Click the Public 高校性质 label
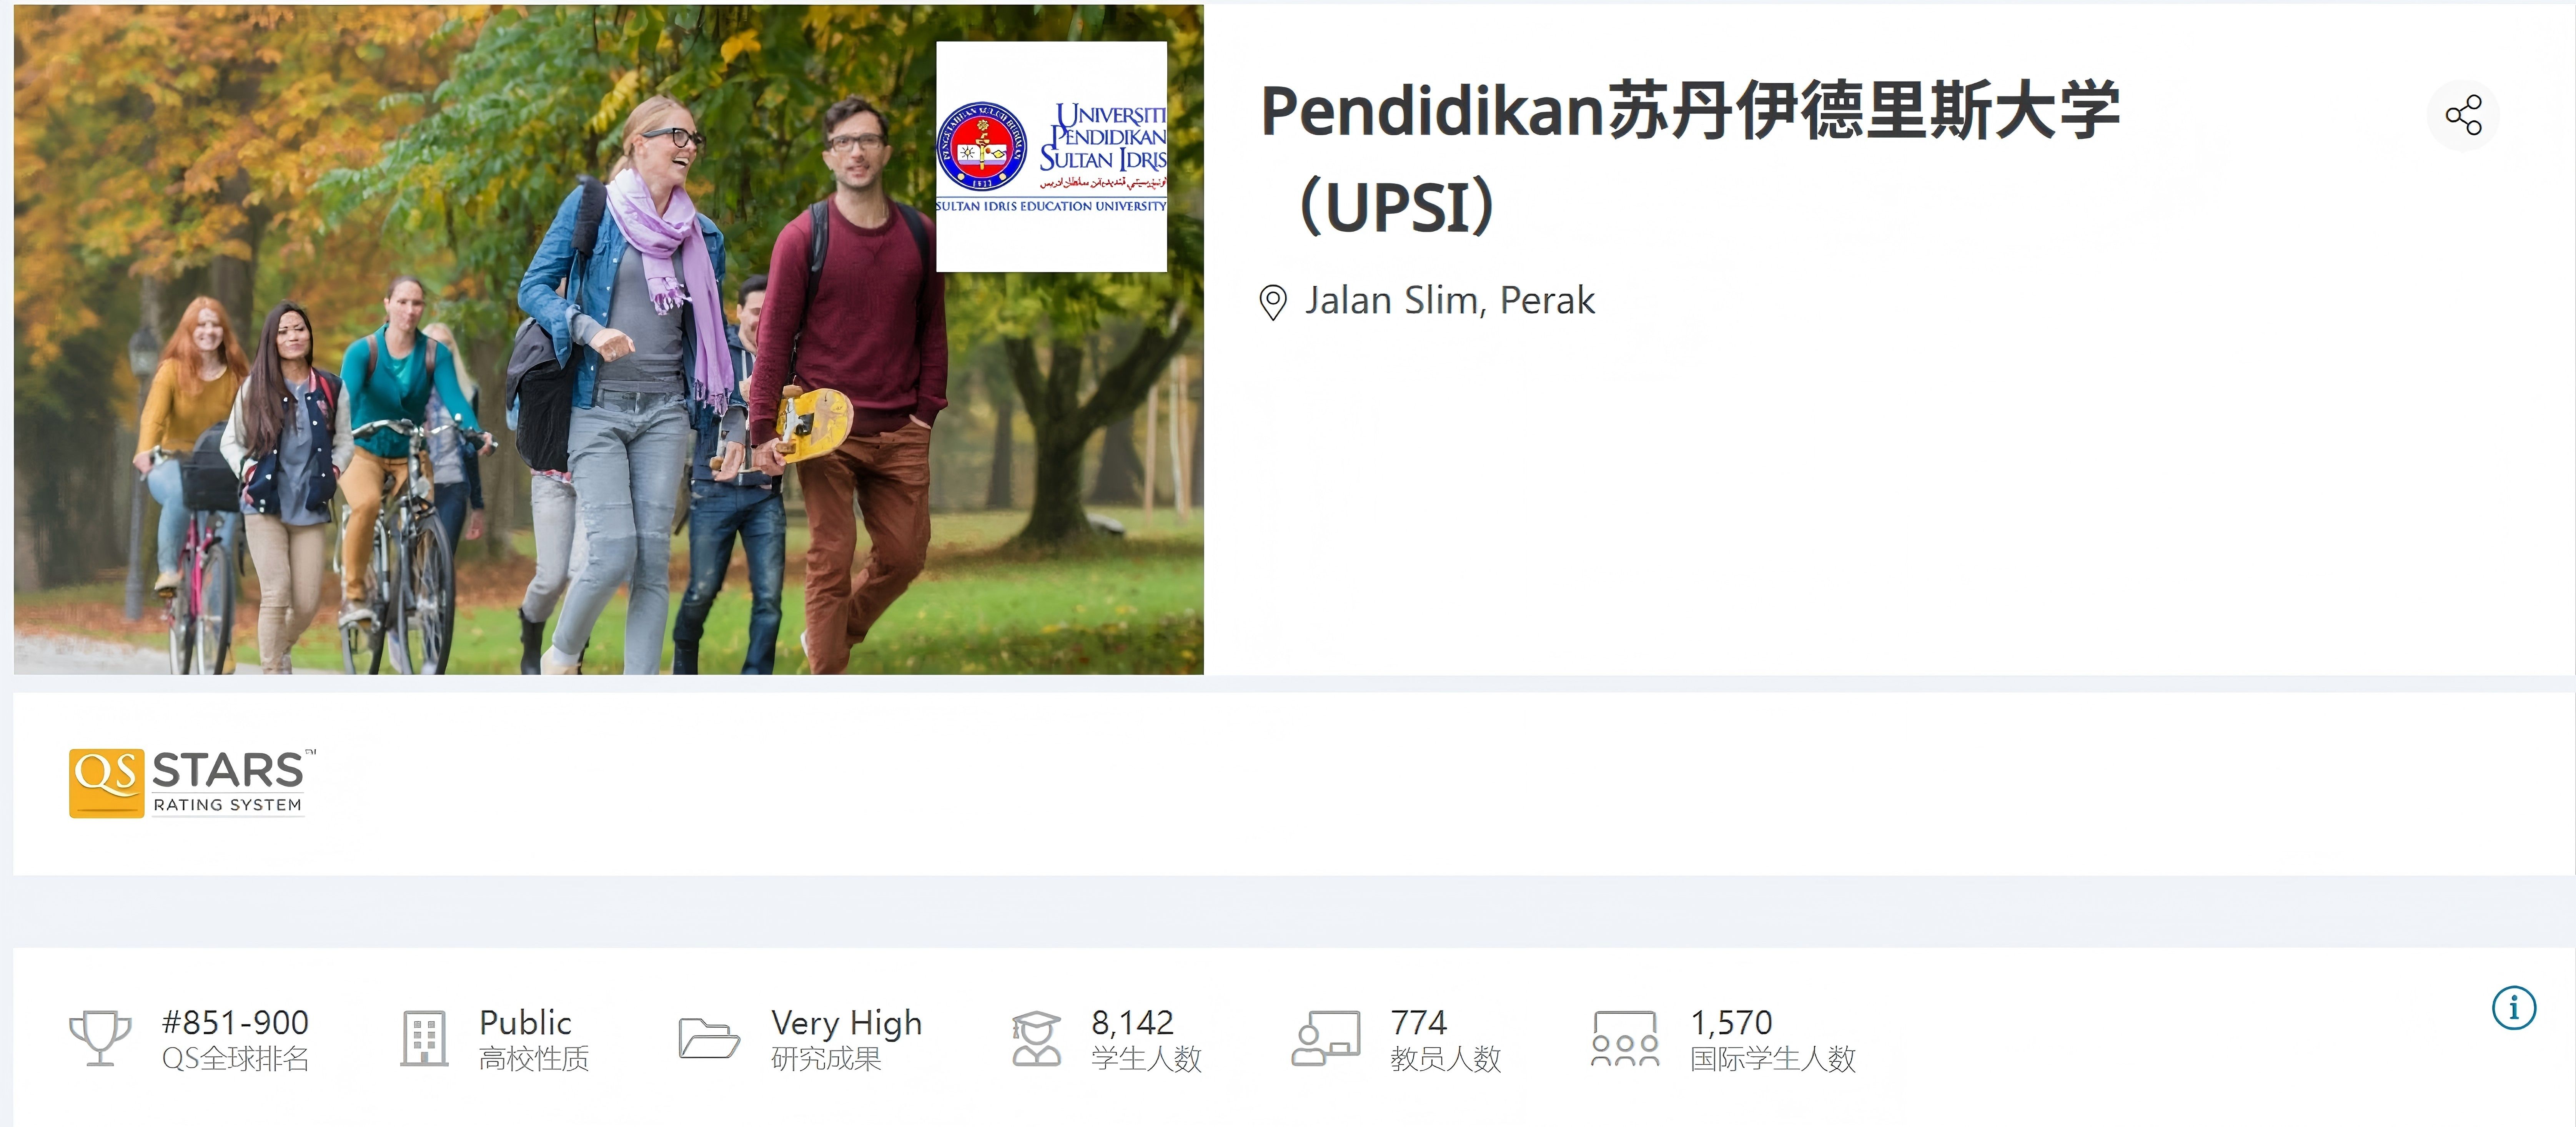This screenshot has width=2576, height=1127. (534, 1039)
